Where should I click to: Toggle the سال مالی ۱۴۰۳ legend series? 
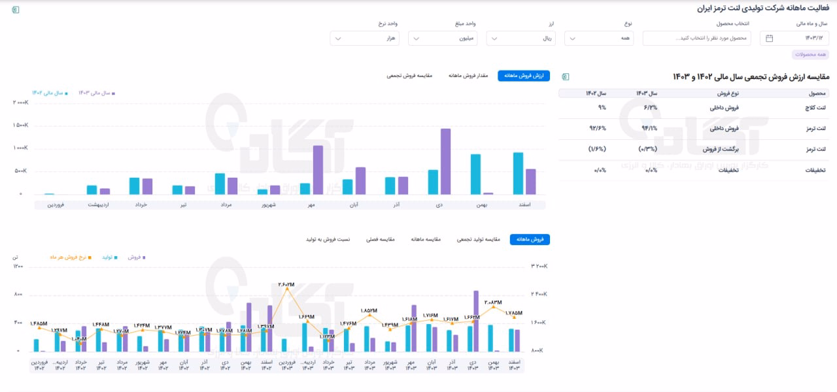pos(97,93)
